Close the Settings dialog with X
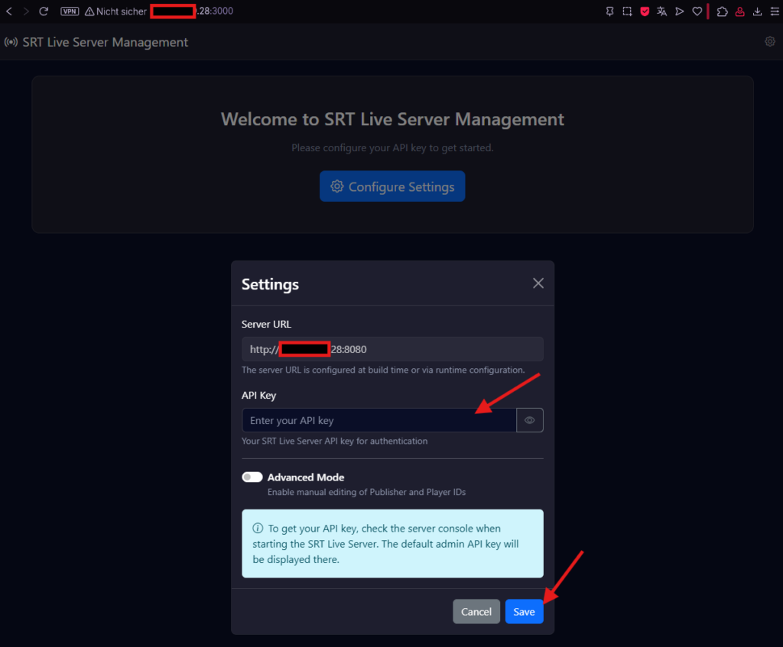This screenshot has height=647, width=783. pos(538,283)
